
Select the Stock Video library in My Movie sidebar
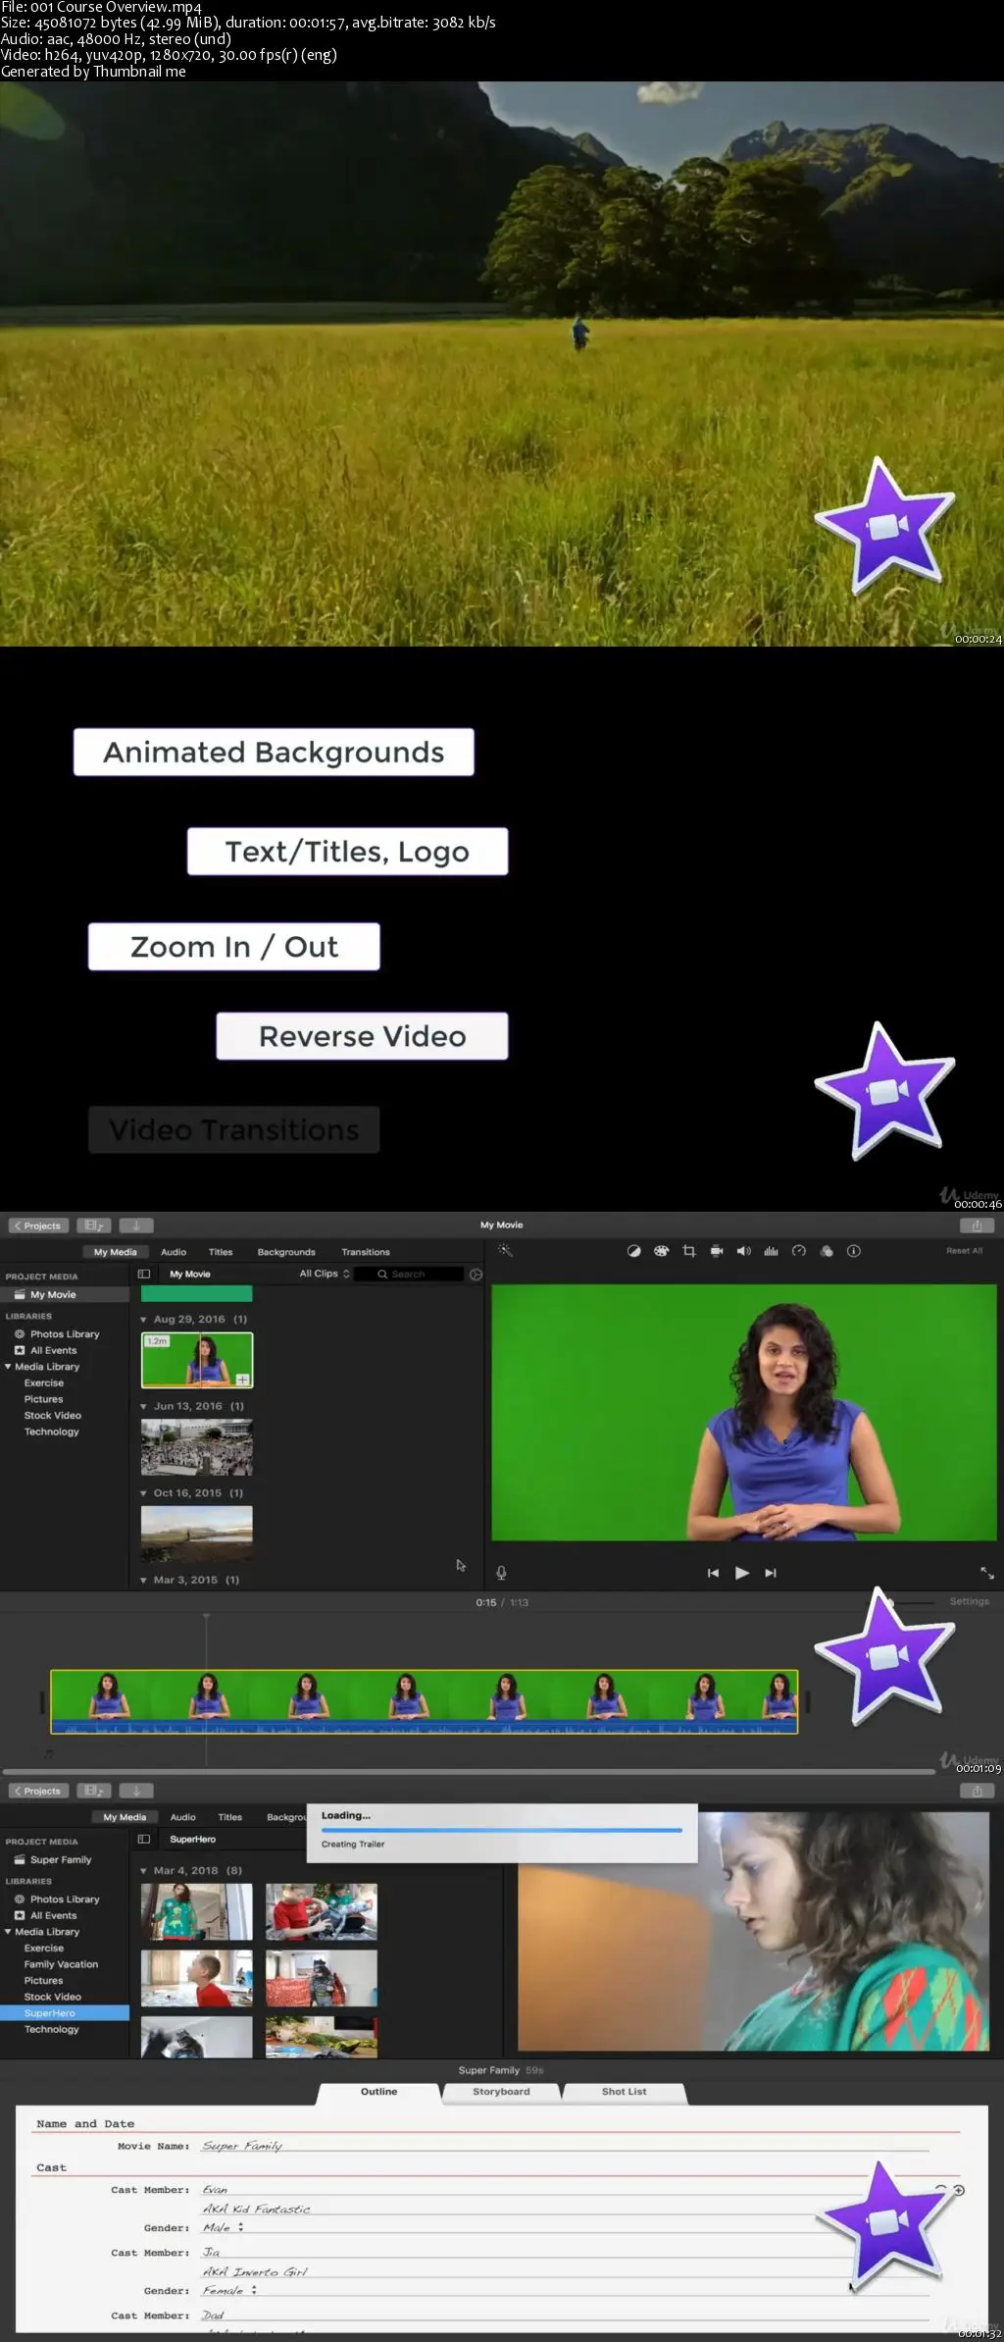[x=53, y=1416]
